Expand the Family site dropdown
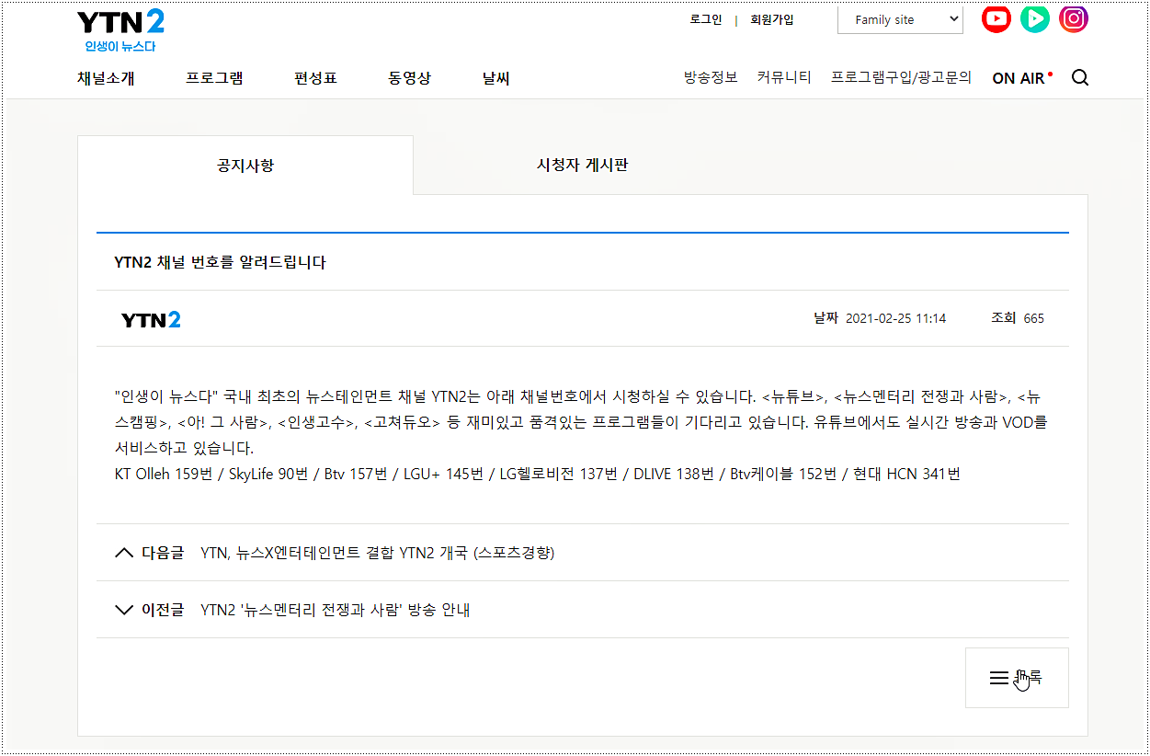The width and height of the screenshot is (1150, 756). click(x=900, y=19)
